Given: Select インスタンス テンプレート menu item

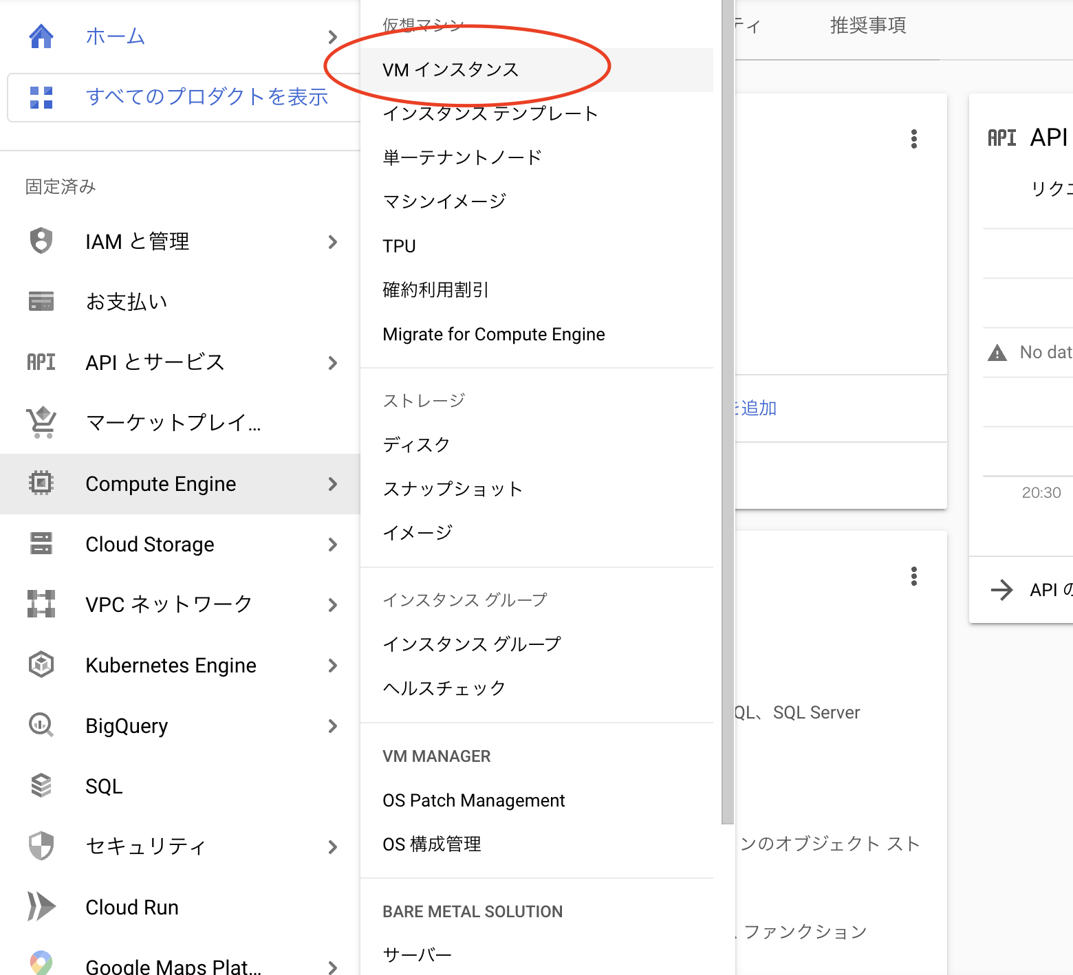Looking at the screenshot, I should (536, 113).
